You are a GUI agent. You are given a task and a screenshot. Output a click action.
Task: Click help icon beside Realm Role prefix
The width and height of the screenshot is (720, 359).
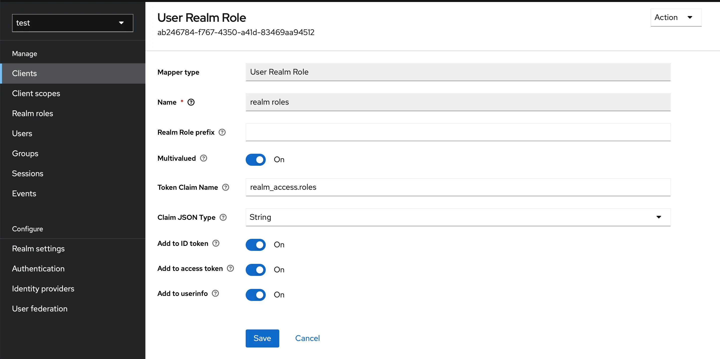tap(222, 132)
